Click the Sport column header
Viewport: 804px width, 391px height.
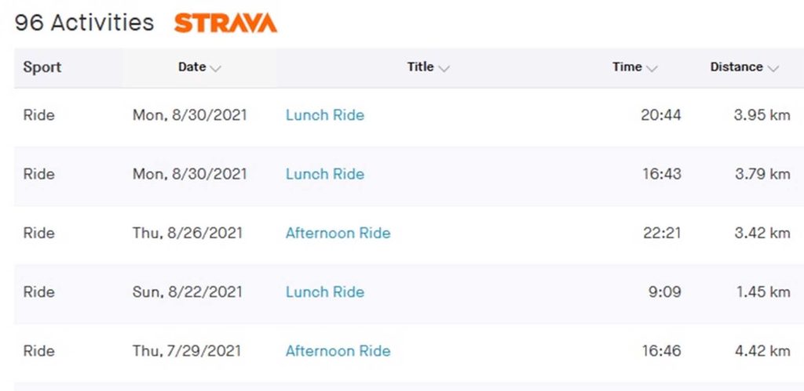coord(42,67)
